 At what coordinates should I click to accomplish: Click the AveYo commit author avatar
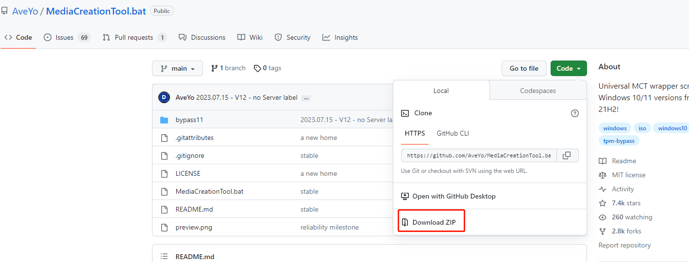pos(164,97)
